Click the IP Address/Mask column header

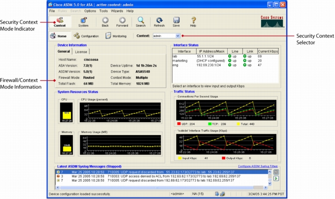click(x=212, y=51)
